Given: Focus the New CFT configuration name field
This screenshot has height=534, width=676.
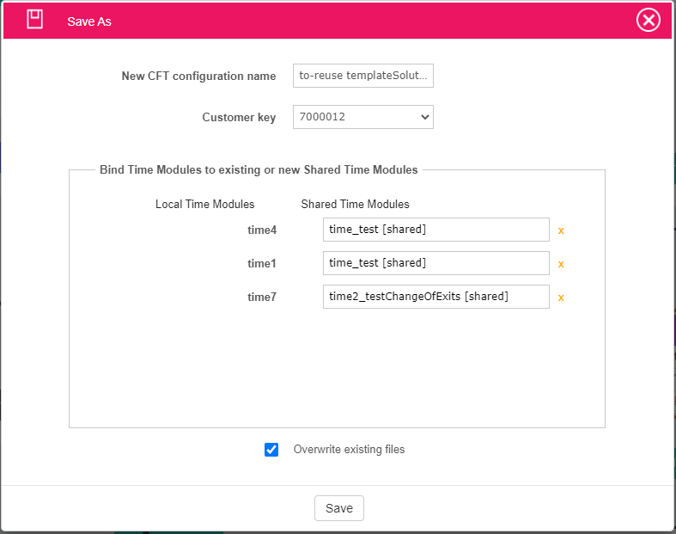Looking at the screenshot, I should pyautogui.click(x=362, y=76).
